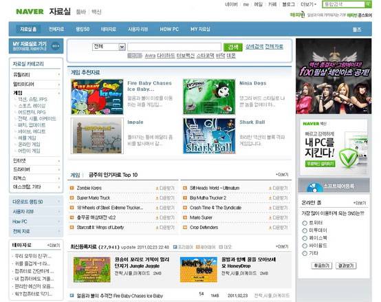
Task: Click the 결과보기 results button
Action: tap(346, 266)
